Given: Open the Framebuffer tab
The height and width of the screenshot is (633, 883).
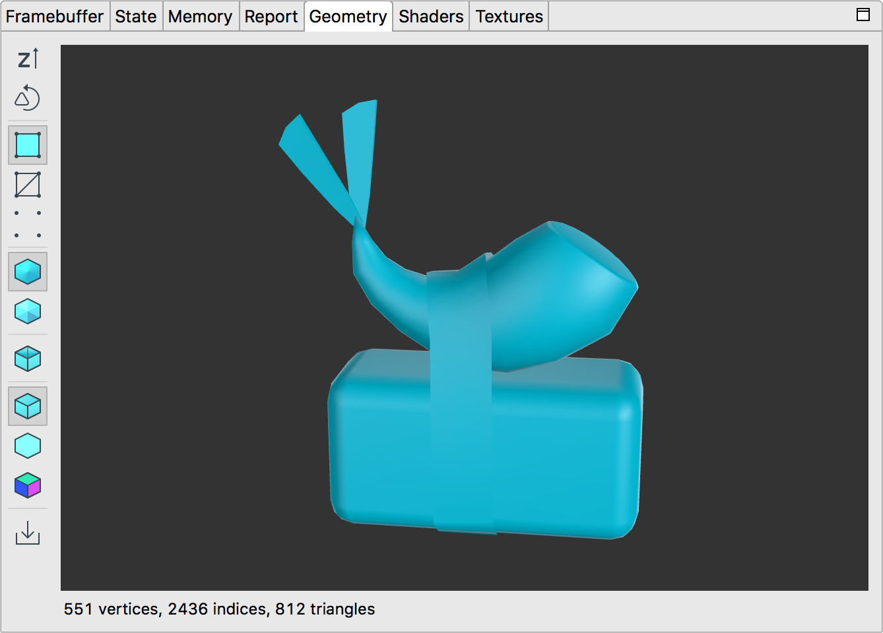Looking at the screenshot, I should (x=55, y=16).
